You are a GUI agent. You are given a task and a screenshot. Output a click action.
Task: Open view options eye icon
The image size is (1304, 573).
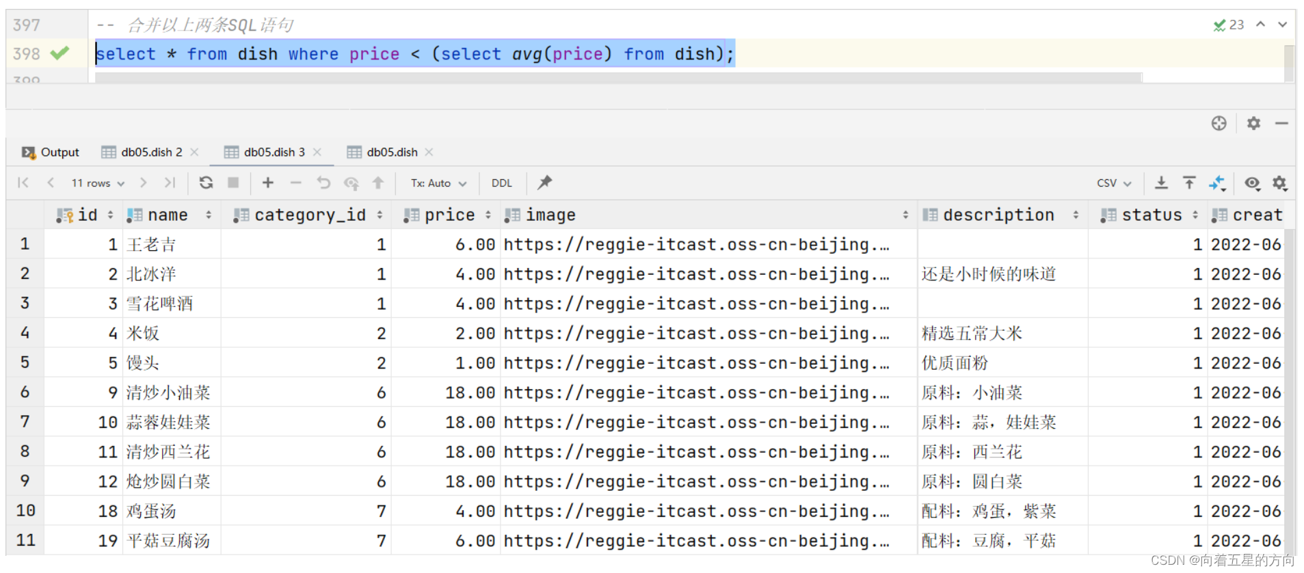coord(1252,183)
